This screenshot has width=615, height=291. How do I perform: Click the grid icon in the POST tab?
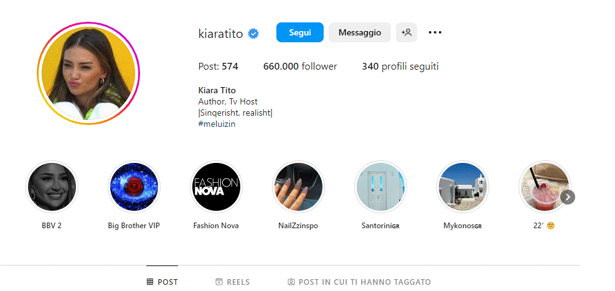150,282
